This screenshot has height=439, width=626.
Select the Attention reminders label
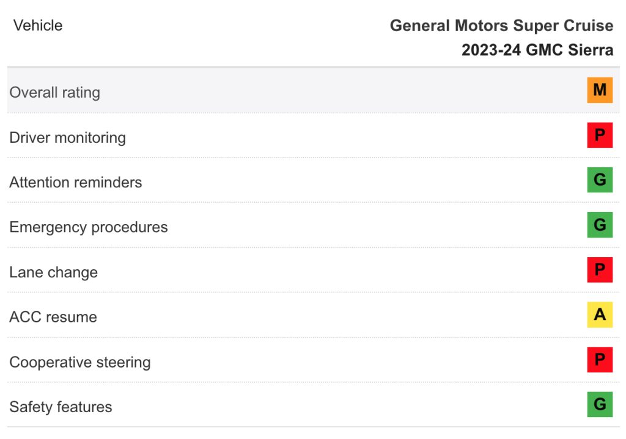click(x=75, y=182)
